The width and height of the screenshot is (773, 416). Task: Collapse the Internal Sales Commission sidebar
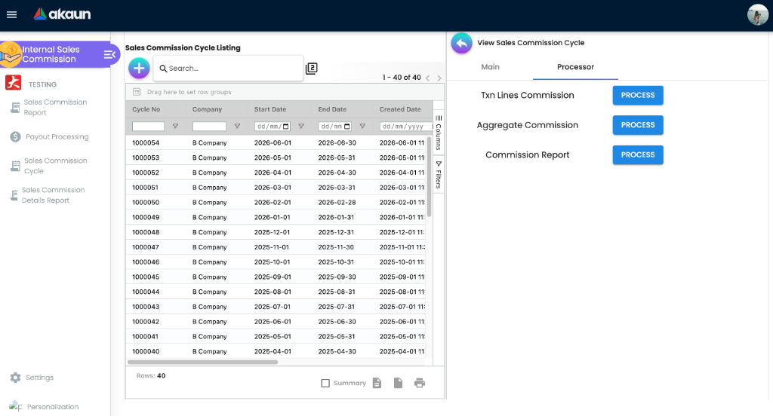coord(109,54)
